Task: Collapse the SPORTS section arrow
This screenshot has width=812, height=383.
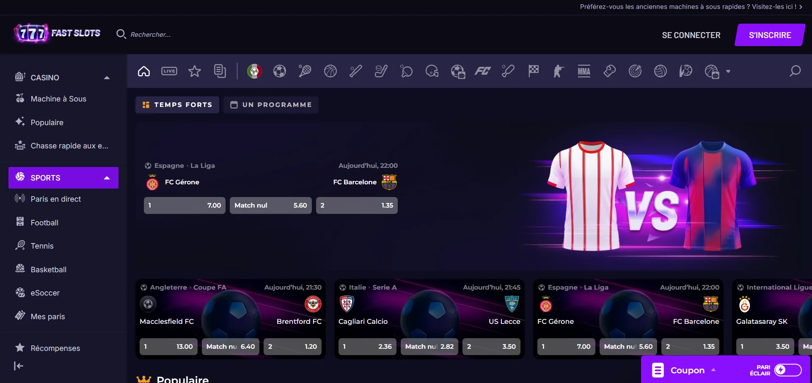Action: click(x=107, y=178)
